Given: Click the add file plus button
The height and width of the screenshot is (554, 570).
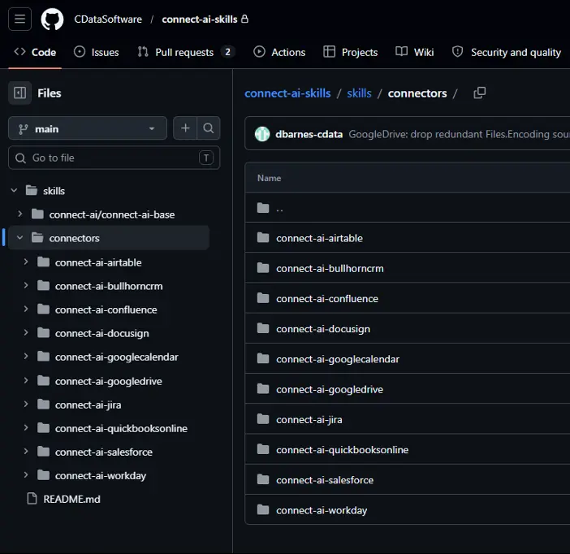Looking at the screenshot, I should coord(185,128).
